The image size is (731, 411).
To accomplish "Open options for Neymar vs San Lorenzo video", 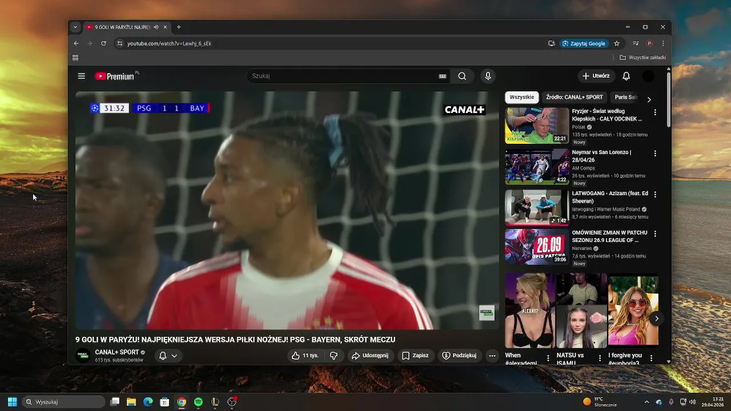I will tap(655, 154).
